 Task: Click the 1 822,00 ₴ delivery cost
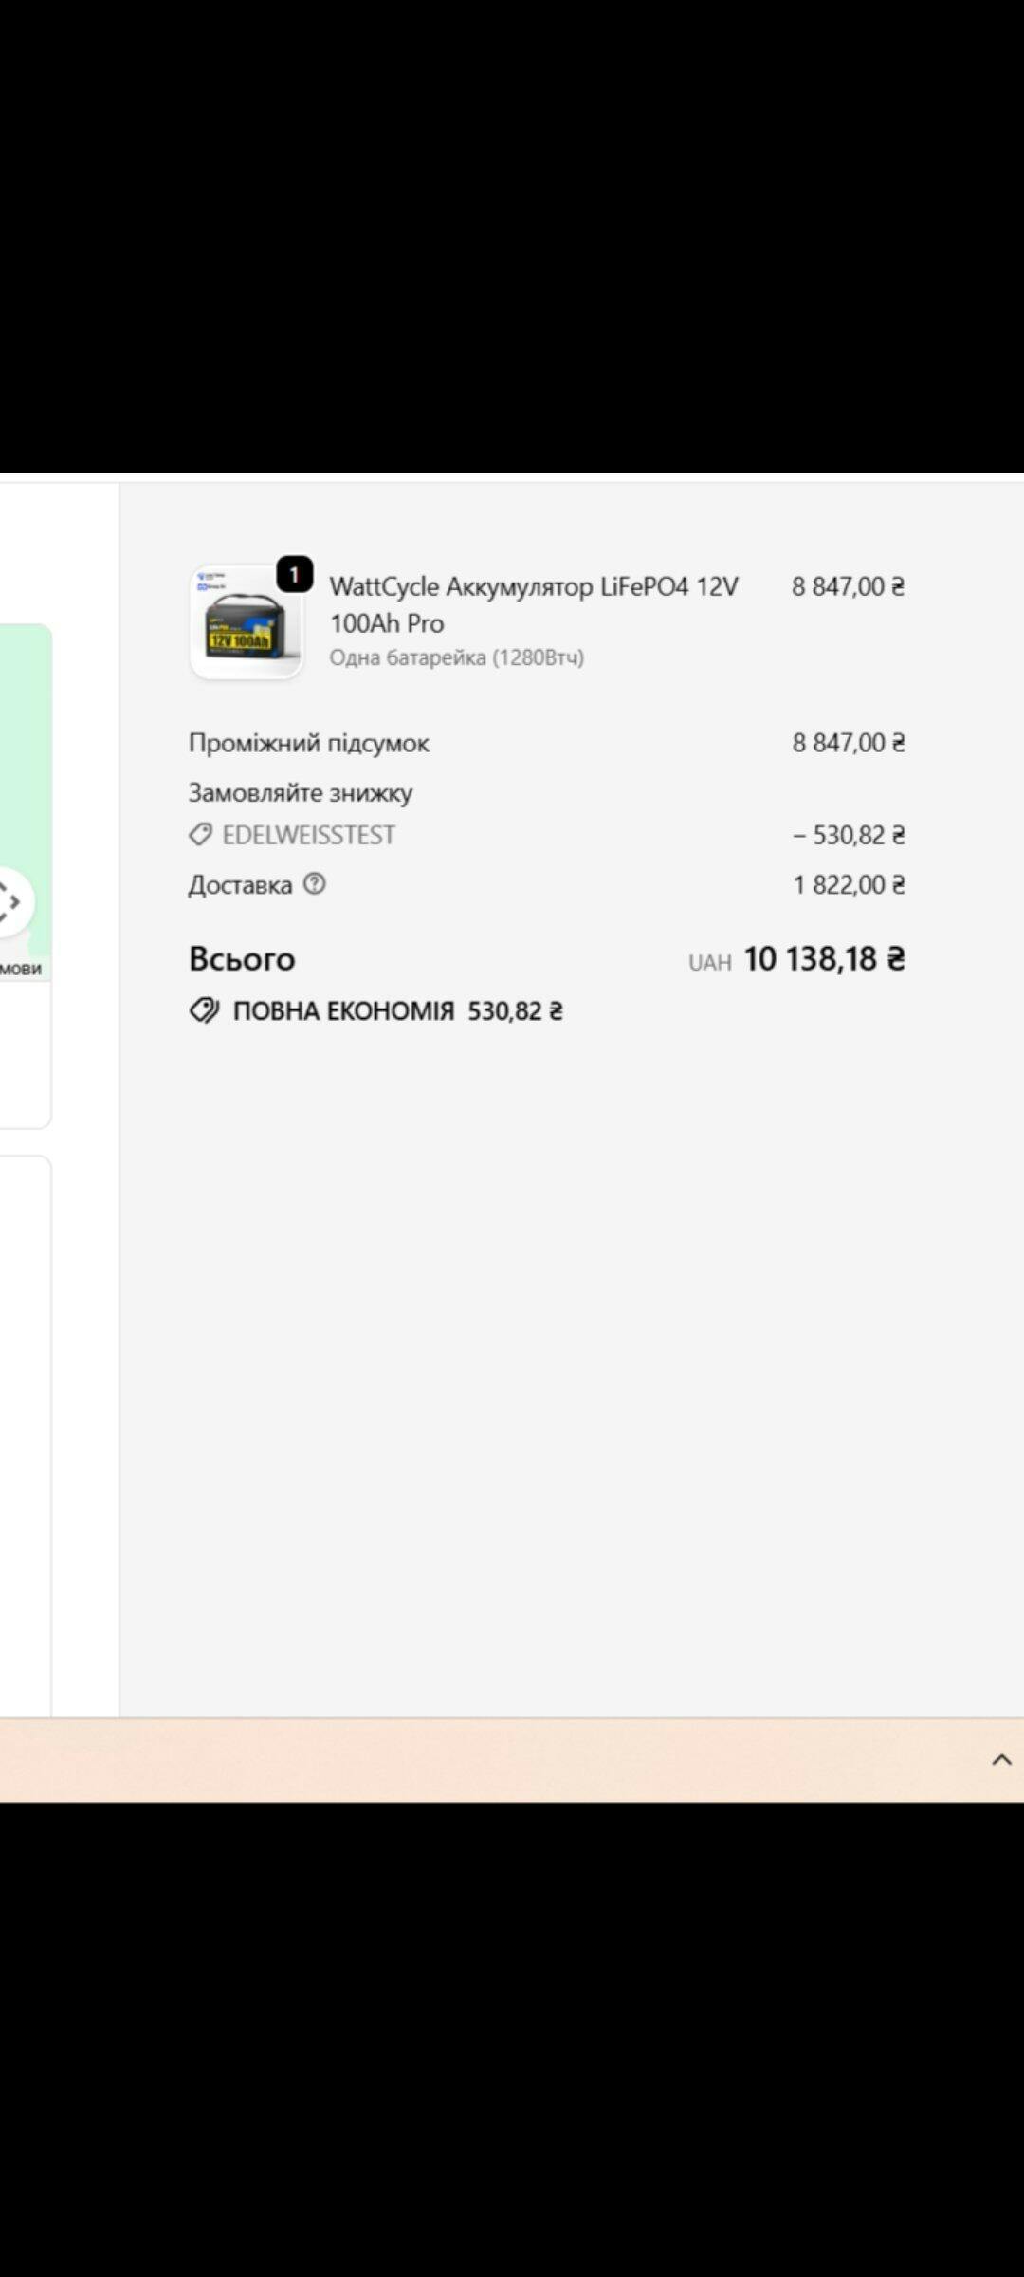coord(849,885)
